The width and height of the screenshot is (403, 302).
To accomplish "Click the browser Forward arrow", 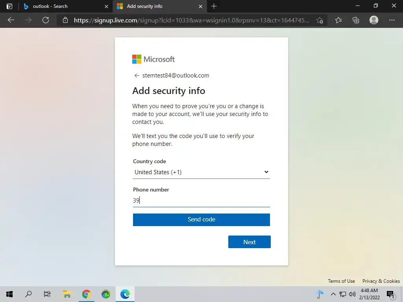I will pyautogui.click(x=28, y=20).
